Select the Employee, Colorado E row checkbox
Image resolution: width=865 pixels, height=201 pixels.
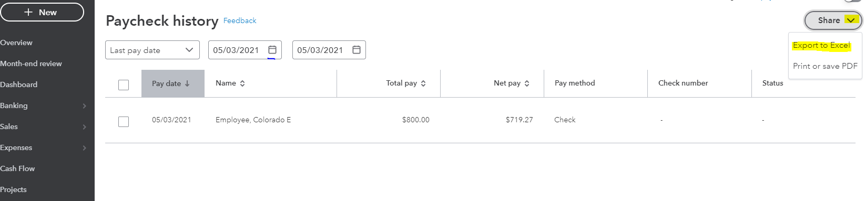point(124,122)
